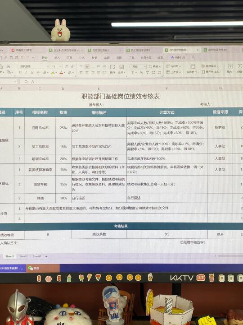Open the 公式 ribbon tab
The width and height of the screenshot is (243, 325).
pyautogui.click(x=82, y=58)
